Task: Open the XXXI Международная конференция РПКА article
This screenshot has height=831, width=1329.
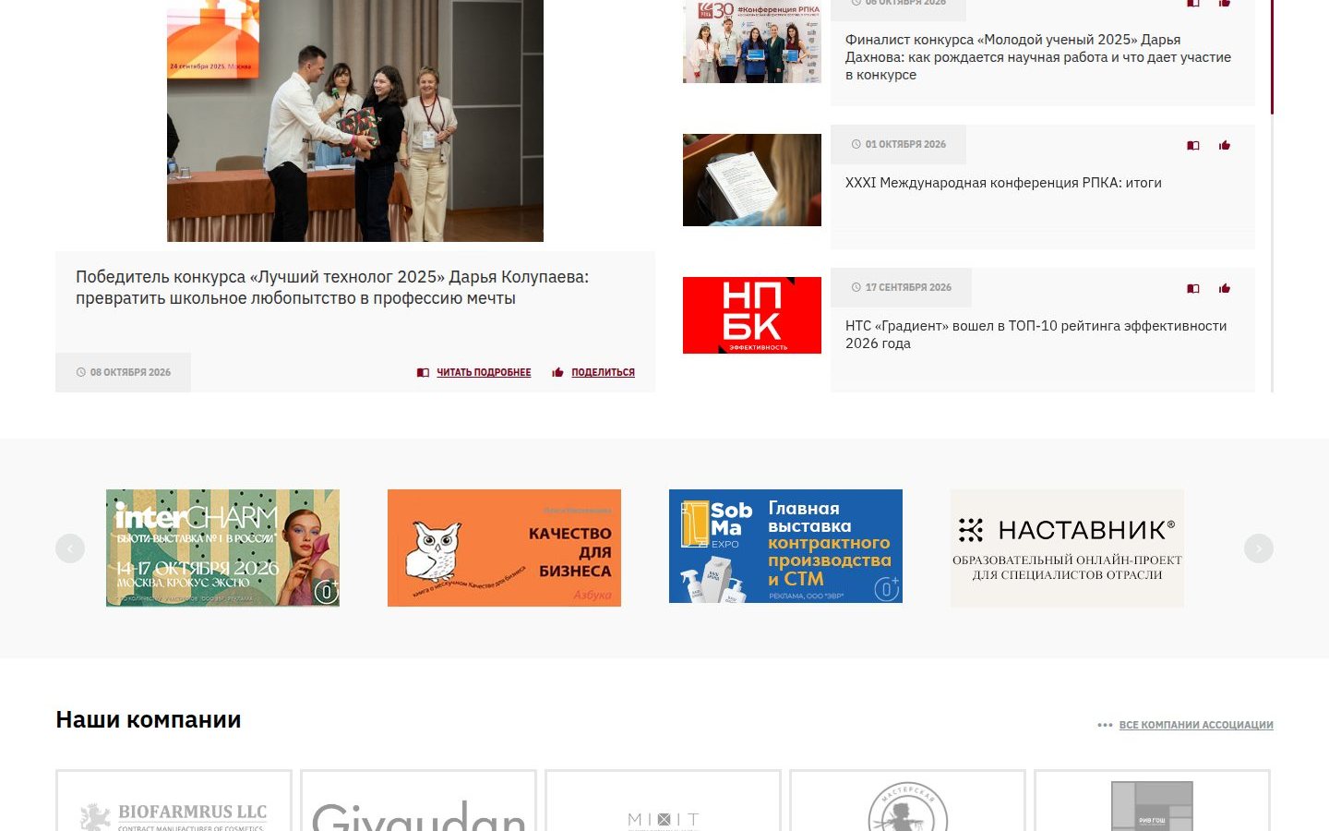Action: 1003,183
